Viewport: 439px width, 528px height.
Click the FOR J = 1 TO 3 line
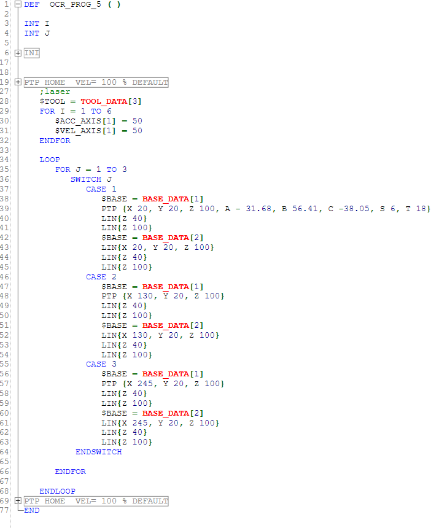coord(91,169)
